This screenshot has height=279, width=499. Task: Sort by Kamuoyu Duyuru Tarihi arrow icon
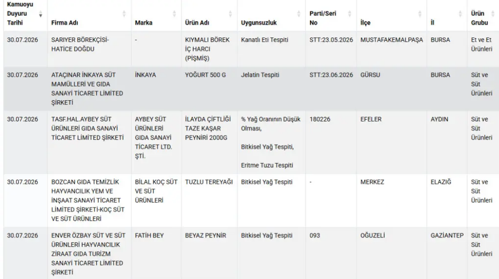(x=40, y=14)
